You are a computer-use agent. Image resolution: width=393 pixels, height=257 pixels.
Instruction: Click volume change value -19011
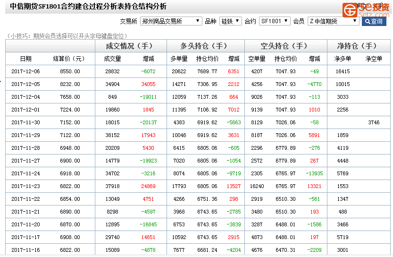click(x=148, y=97)
